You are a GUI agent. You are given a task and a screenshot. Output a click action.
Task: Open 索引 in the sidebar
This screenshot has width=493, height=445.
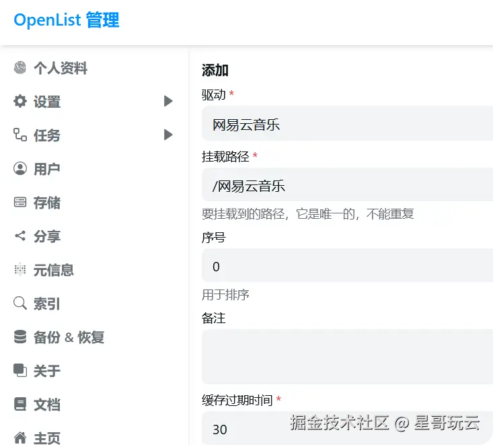pos(47,304)
